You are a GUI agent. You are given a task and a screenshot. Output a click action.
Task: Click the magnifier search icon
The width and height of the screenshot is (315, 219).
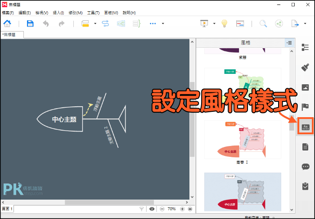(x=263, y=23)
